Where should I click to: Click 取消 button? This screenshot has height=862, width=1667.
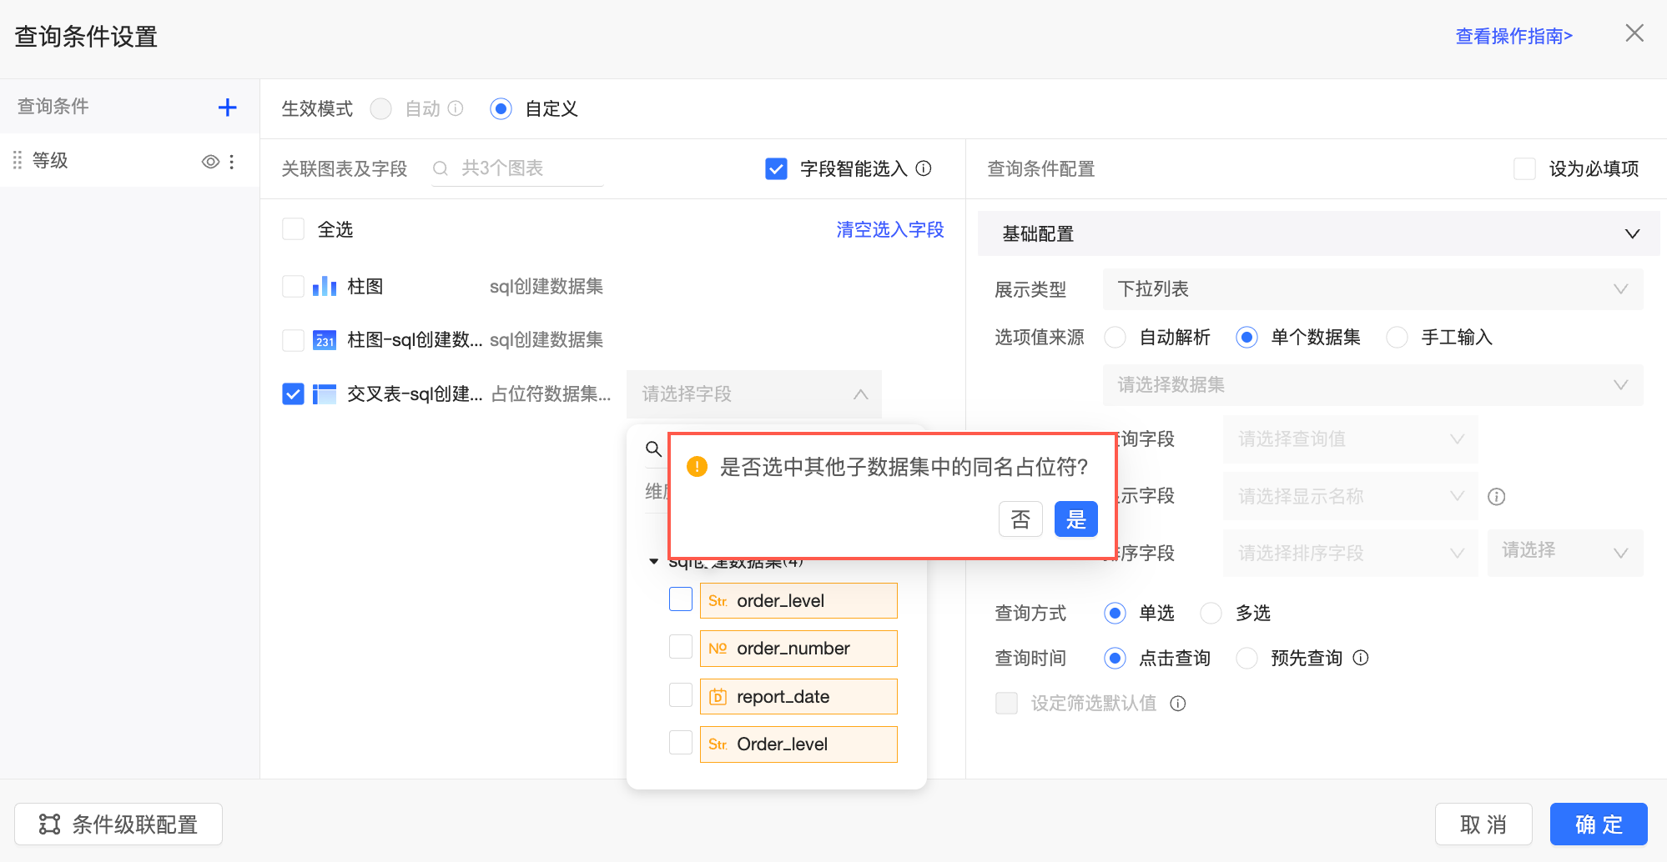[1483, 824]
